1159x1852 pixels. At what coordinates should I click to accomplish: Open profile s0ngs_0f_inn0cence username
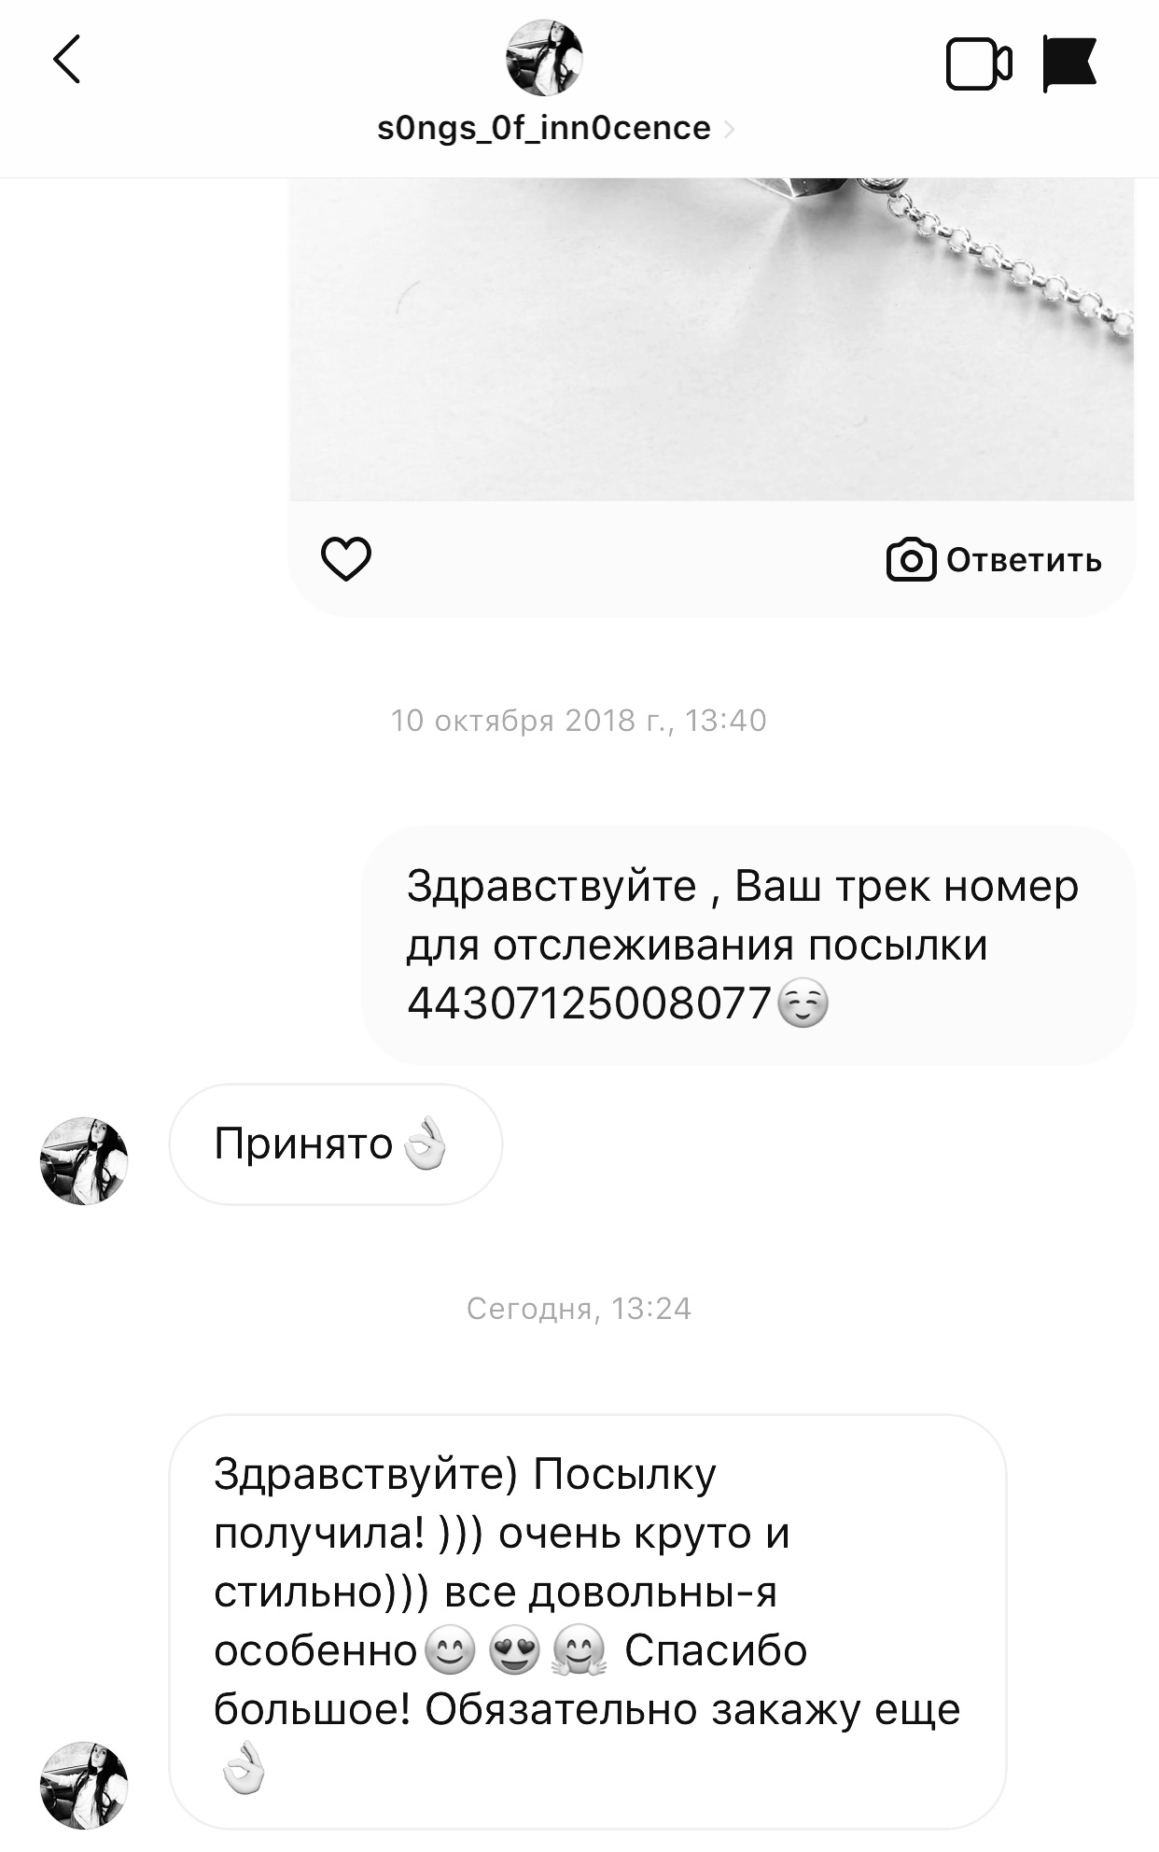click(x=543, y=128)
